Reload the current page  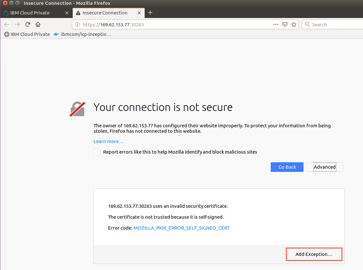click(28, 24)
